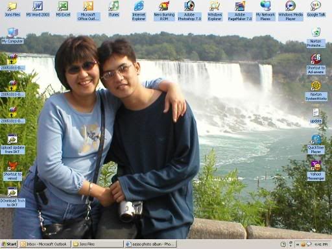Launch MS Excel shortcut

pyautogui.click(x=63, y=9)
